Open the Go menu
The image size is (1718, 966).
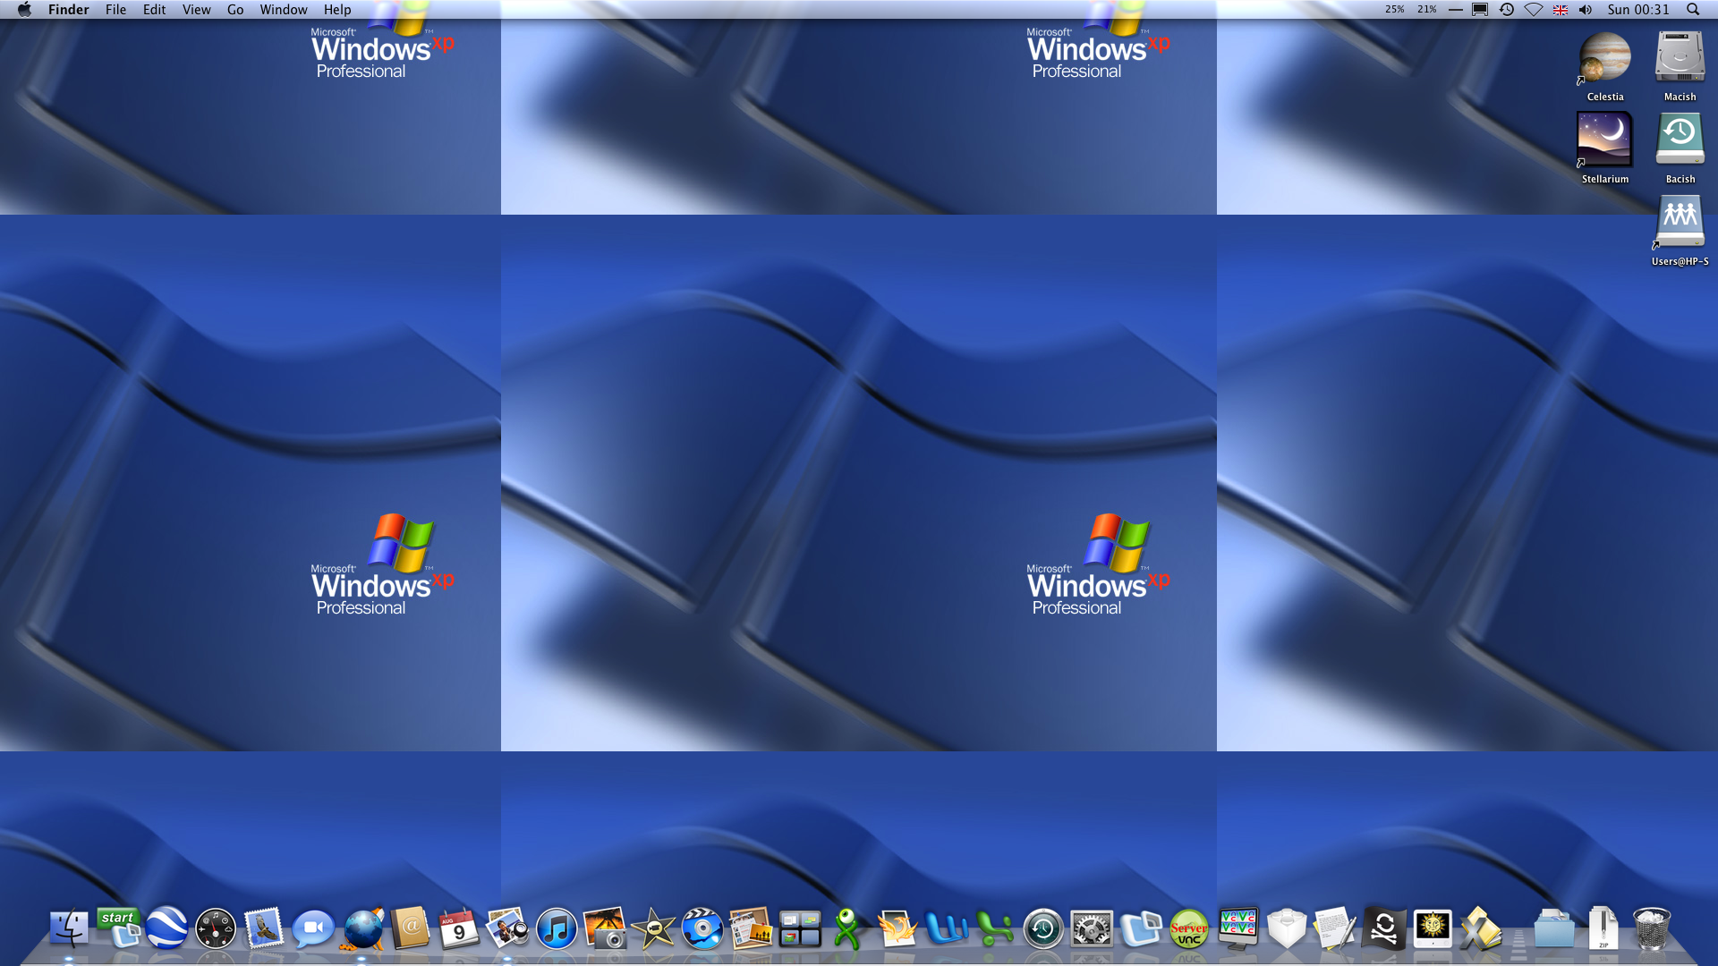tap(235, 10)
